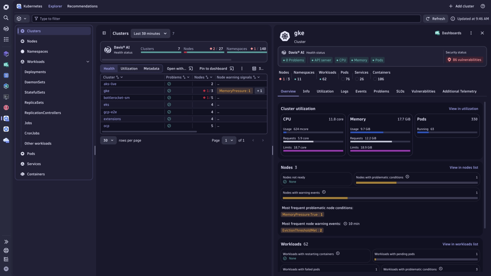Image resolution: width=491 pixels, height=276 pixels.
Task: Select DaemonSets in the sidebar tree
Action: pos(35,82)
